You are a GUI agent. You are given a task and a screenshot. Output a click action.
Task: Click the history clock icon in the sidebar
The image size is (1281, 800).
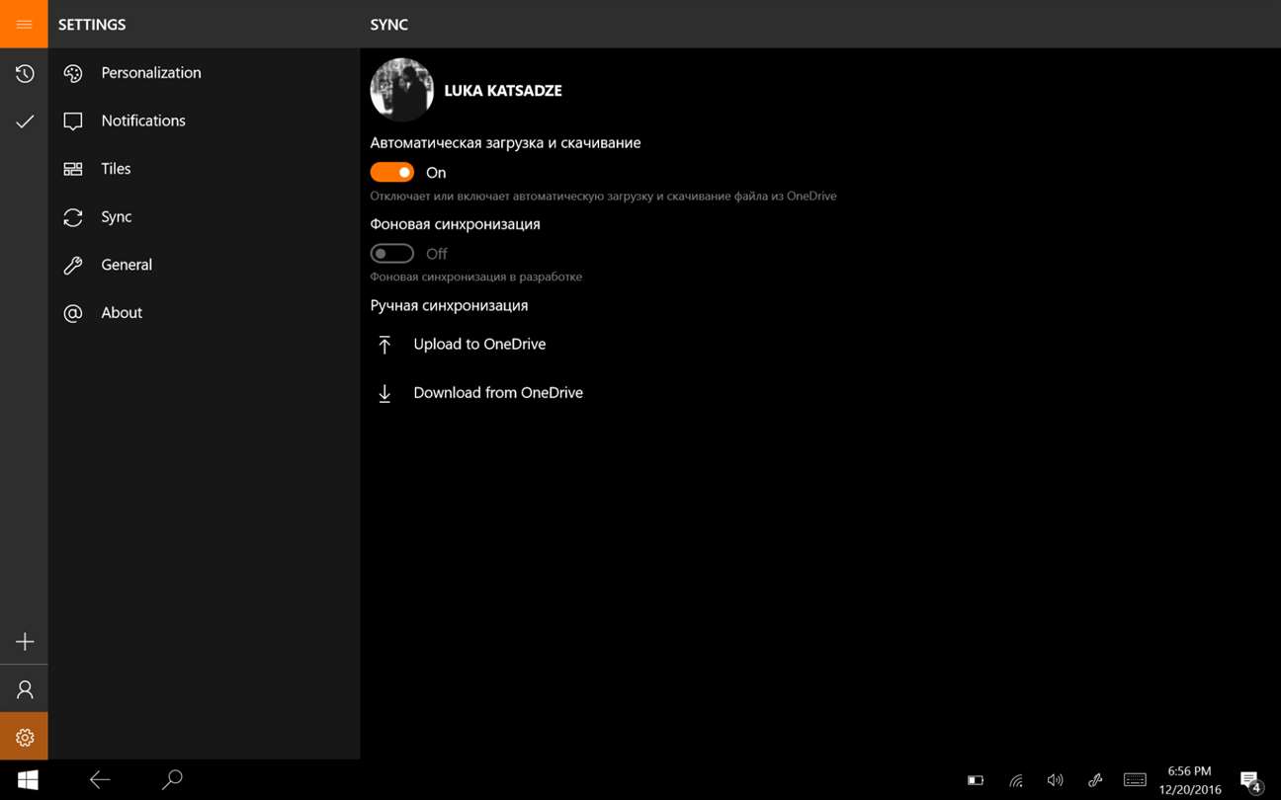(x=24, y=73)
